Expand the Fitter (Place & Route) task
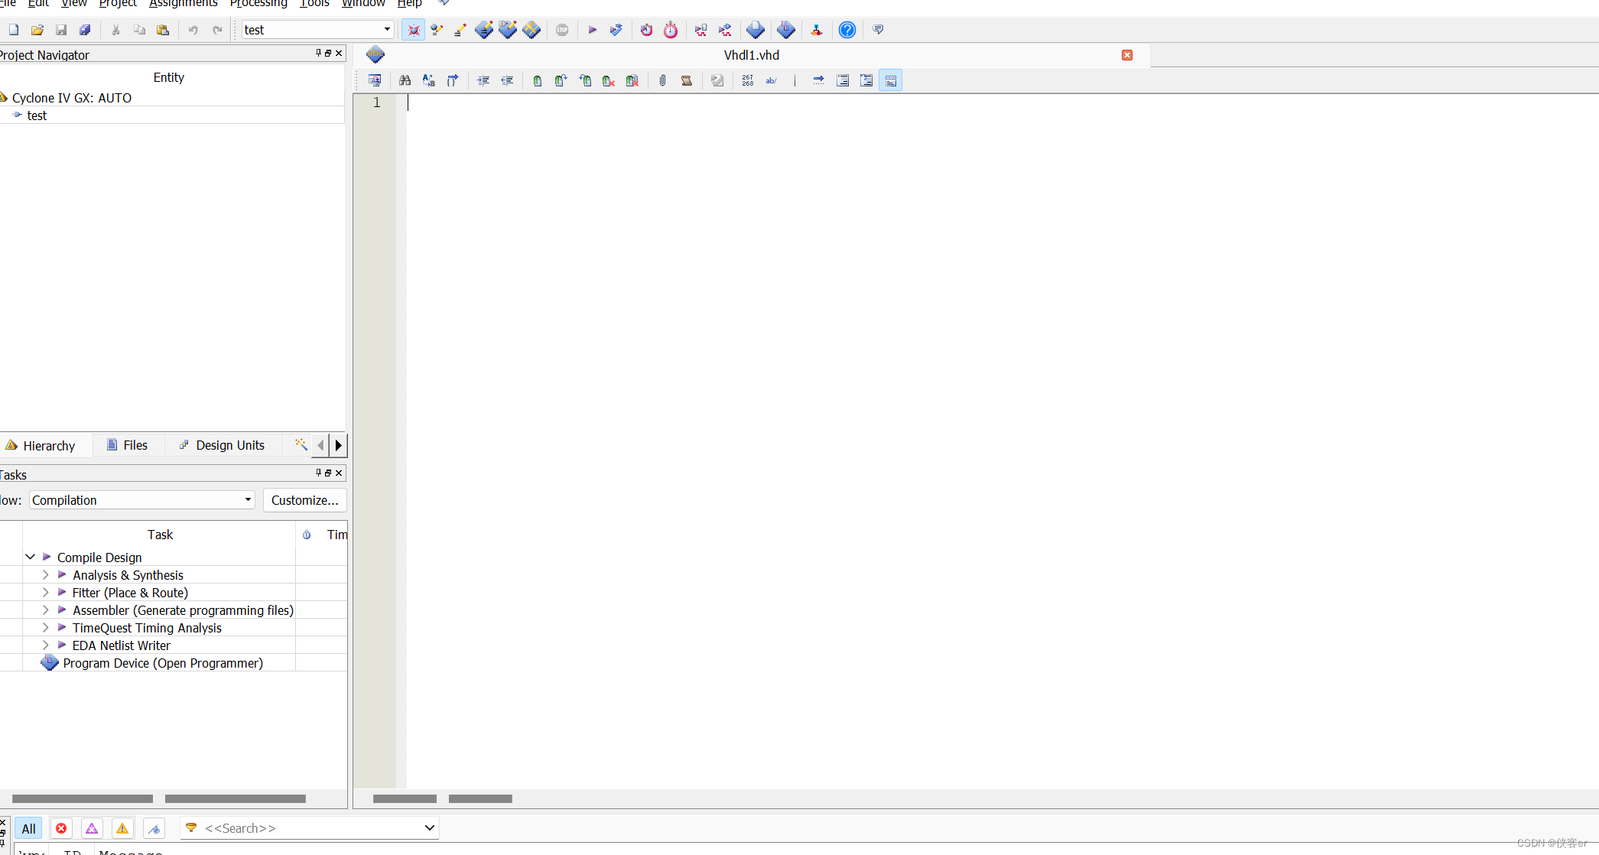Image resolution: width=1599 pixels, height=855 pixels. [46, 592]
